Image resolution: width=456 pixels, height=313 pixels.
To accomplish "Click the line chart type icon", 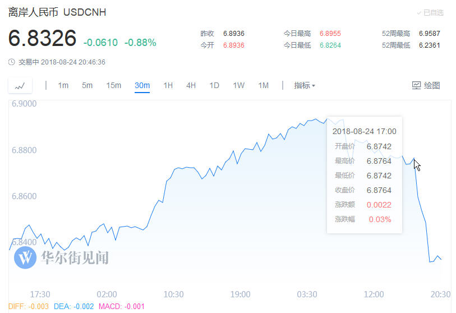I will coord(20,86).
